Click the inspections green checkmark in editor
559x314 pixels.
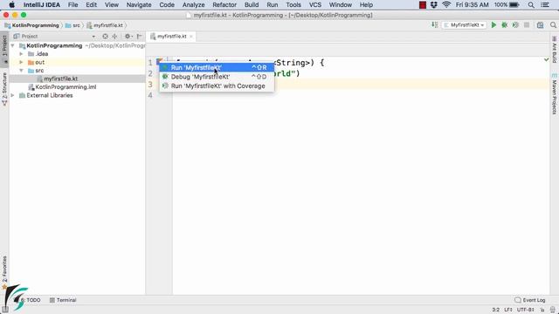pyautogui.click(x=546, y=60)
